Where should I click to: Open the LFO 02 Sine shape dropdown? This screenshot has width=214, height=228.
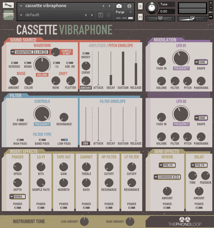[201, 118]
